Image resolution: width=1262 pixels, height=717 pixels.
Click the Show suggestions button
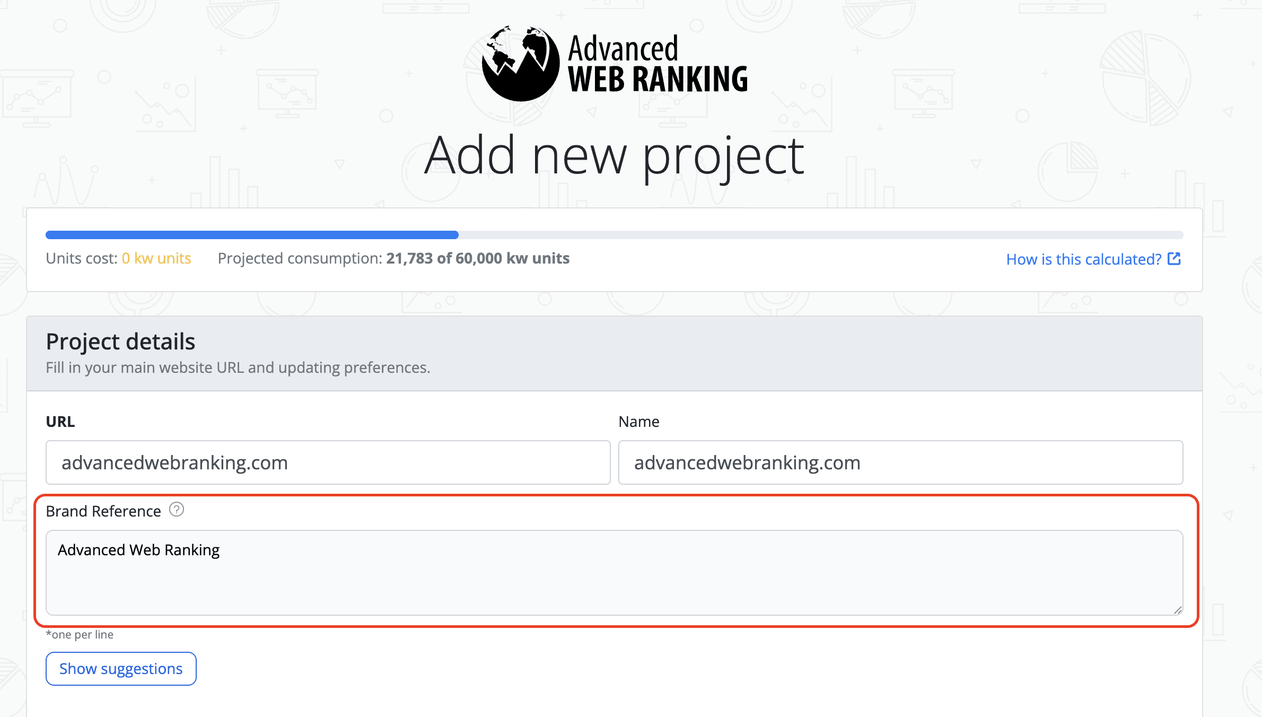click(x=121, y=669)
